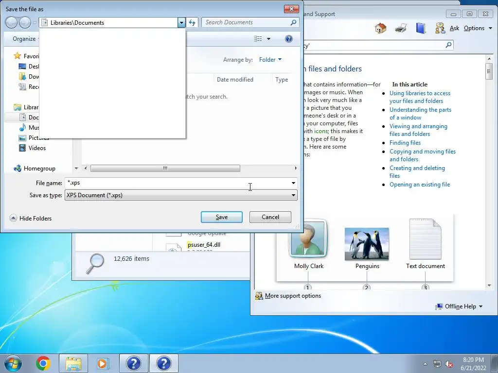The width and height of the screenshot is (498, 373).
Task: Open 'Copying and moving files and folders' link
Action: [x=423, y=155]
